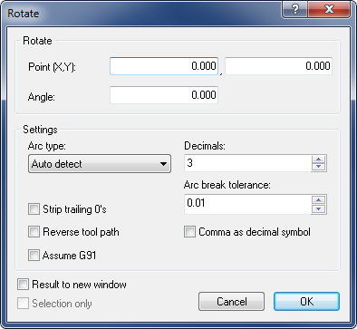This screenshot has height=329, width=357.
Task: Increase Arc break tolerance with up arrow
Action: 319,199
